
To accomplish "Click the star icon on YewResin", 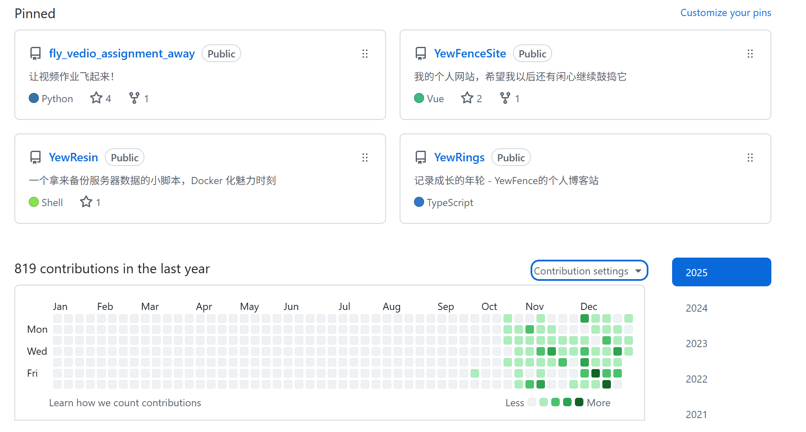I will [86, 202].
